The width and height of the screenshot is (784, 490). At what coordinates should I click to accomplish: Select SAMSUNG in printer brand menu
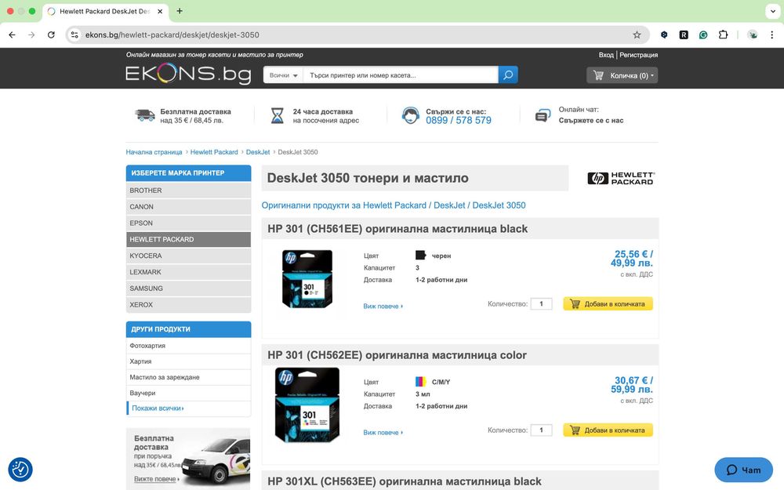point(188,289)
